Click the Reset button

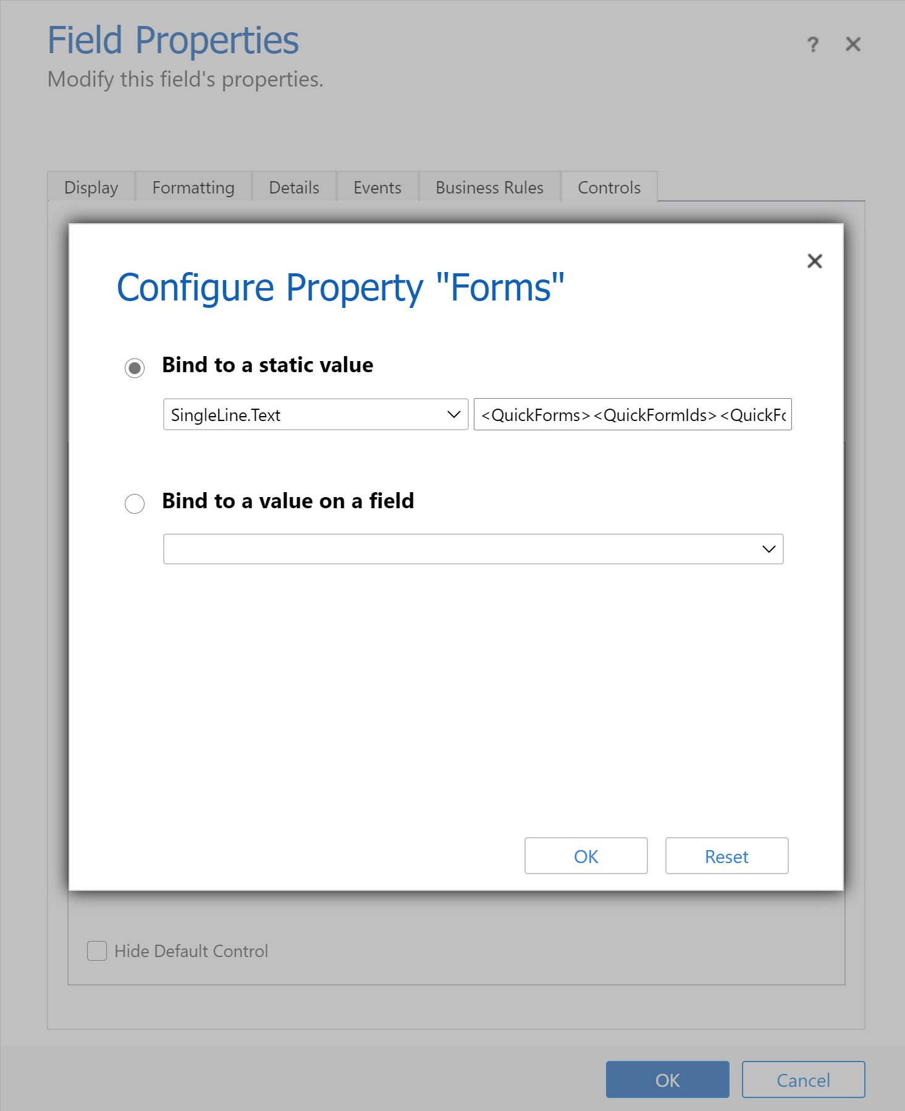coord(727,856)
